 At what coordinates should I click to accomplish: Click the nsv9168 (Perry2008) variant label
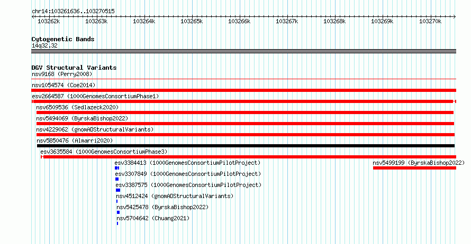(62, 74)
